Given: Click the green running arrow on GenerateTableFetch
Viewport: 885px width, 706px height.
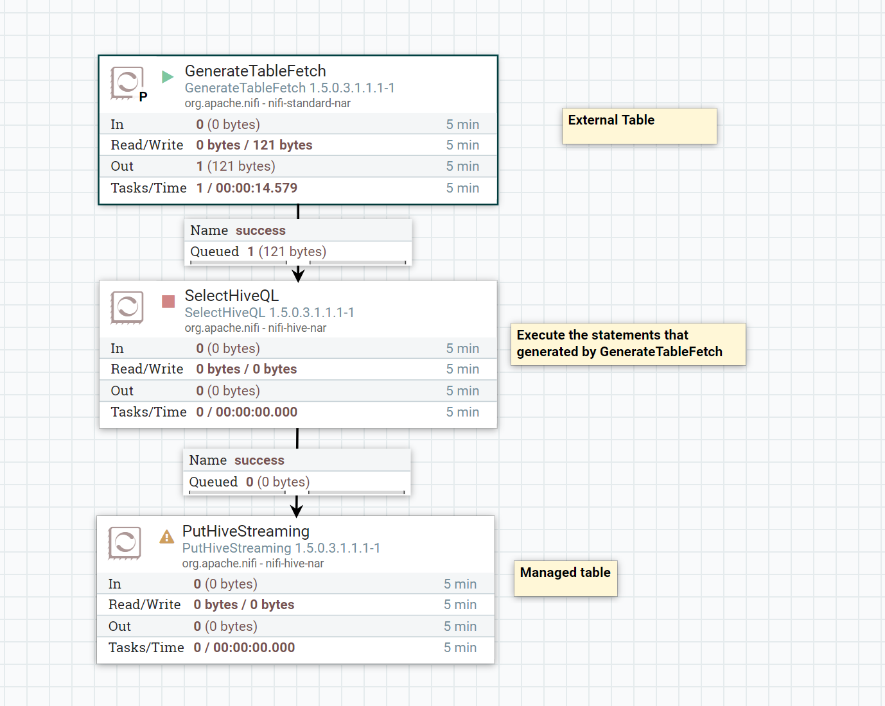Looking at the screenshot, I should pyautogui.click(x=167, y=76).
